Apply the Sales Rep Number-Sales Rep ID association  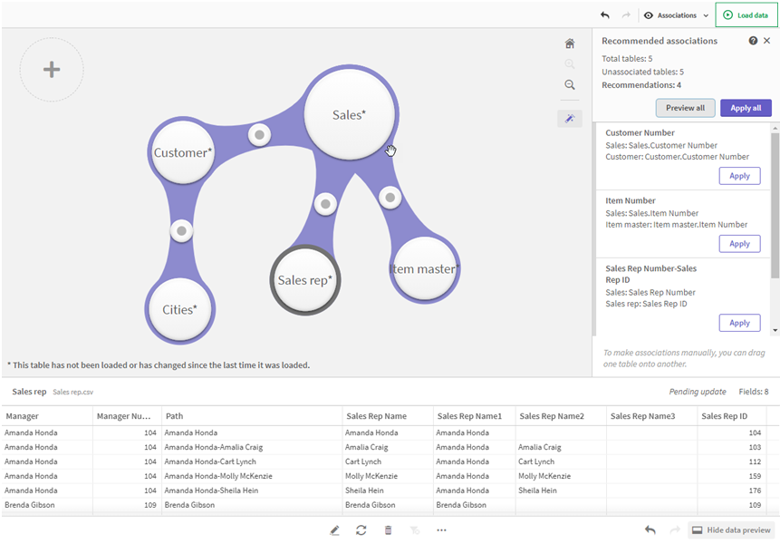tap(739, 323)
